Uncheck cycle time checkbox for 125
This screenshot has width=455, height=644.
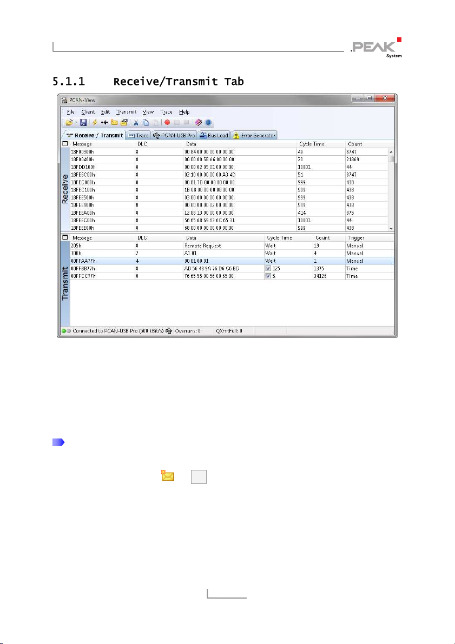pos(268,269)
